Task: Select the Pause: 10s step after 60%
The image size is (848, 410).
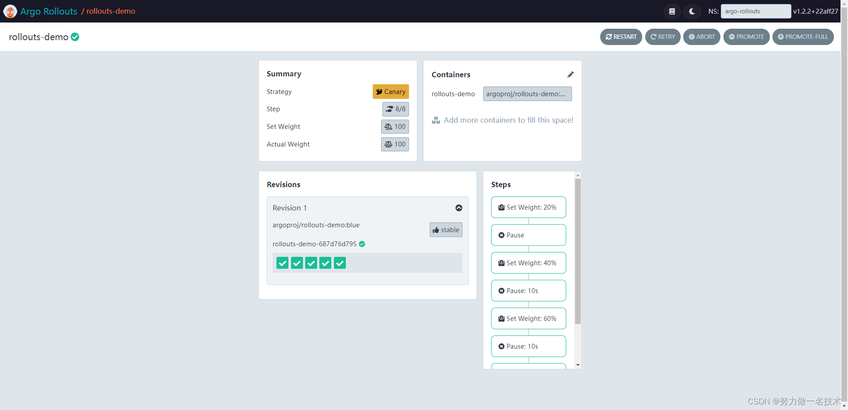Action: tap(529, 346)
